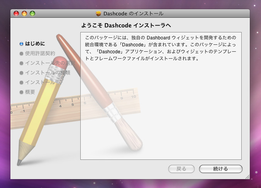261x188 pixels.
Task: Close the Dashcode installer window
Action: 16,14
